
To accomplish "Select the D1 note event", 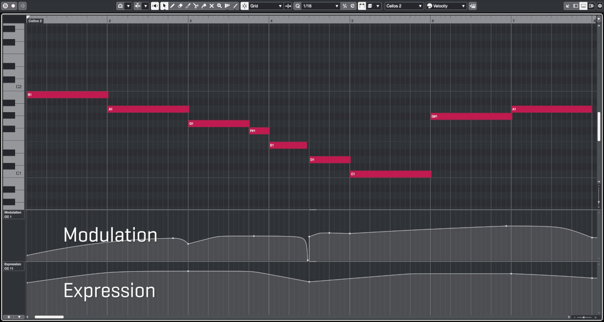I will tap(330, 160).
